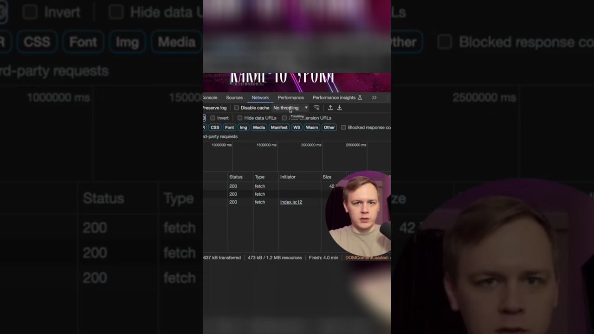Click status 200 in the row sized 42
The image size is (594, 334).
233,186
